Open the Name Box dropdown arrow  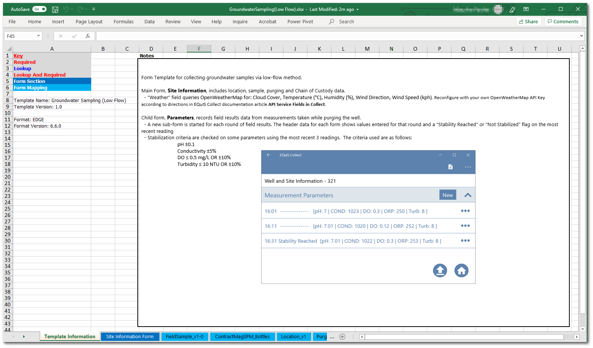coord(38,36)
